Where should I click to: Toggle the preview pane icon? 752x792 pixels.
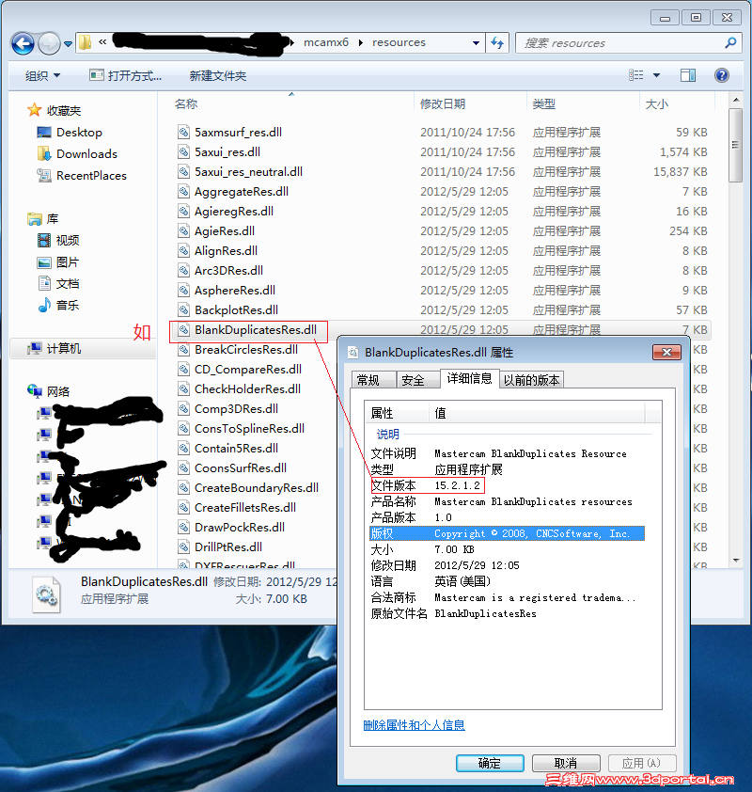688,75
